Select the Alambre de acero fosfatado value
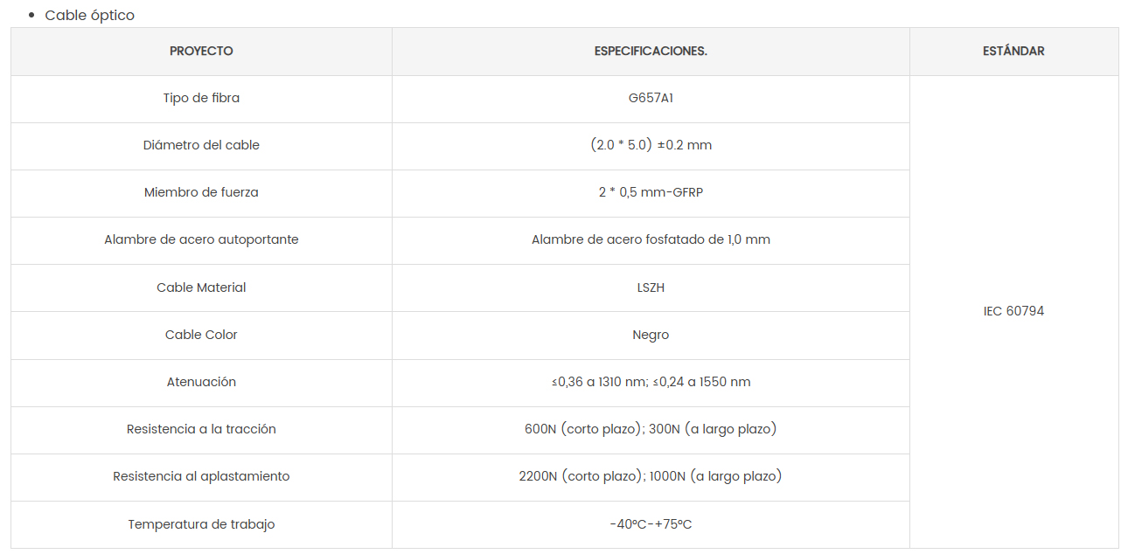1121x554 pixels. click(651, 239)
